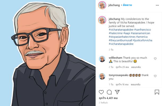Viewport: 162px width, 106px height.
Task: Open willlexham's avatar next to comment
Action: (x=102, y=59)
